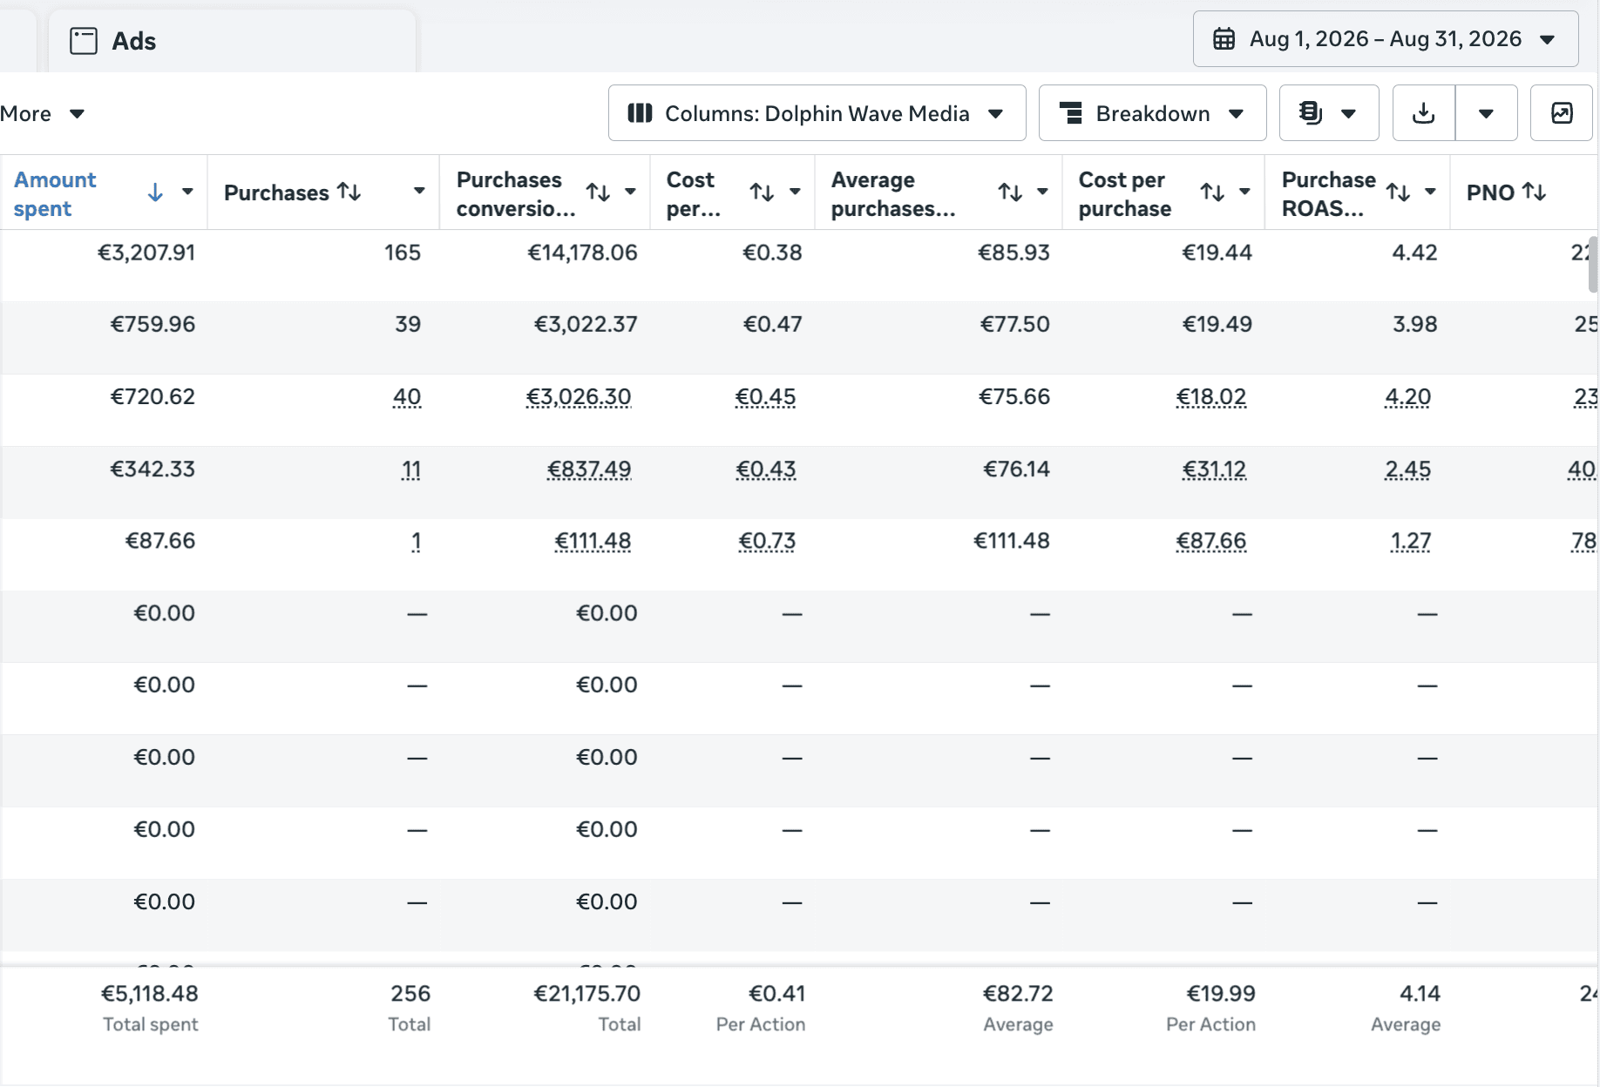The width and height of the screenshot is (1600, 1087).
Task: Expand the export options arrow
Action: pos(1487,113)
